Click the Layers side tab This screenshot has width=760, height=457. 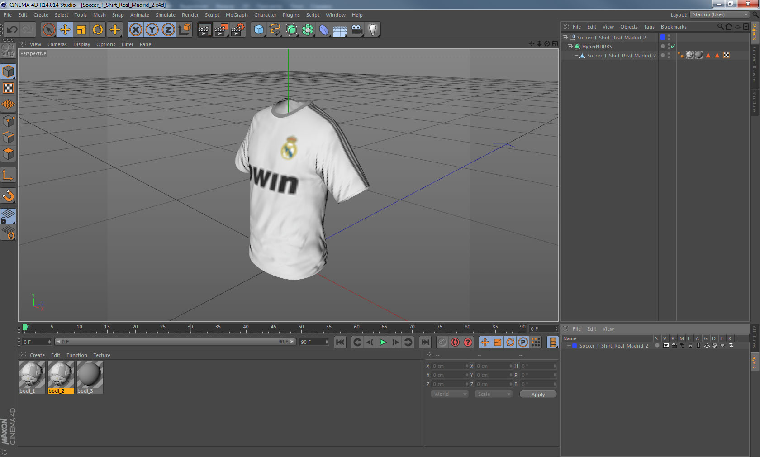coord(754,362)
